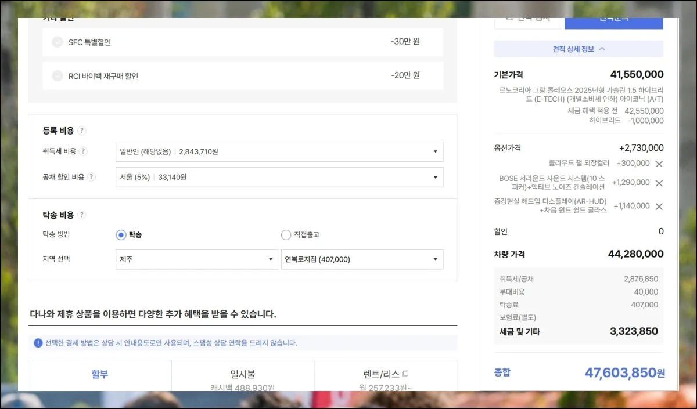This screenshot has width=697, height=409.
Task: Check the SFC 특별할인 discount
Action: [58, 42]
